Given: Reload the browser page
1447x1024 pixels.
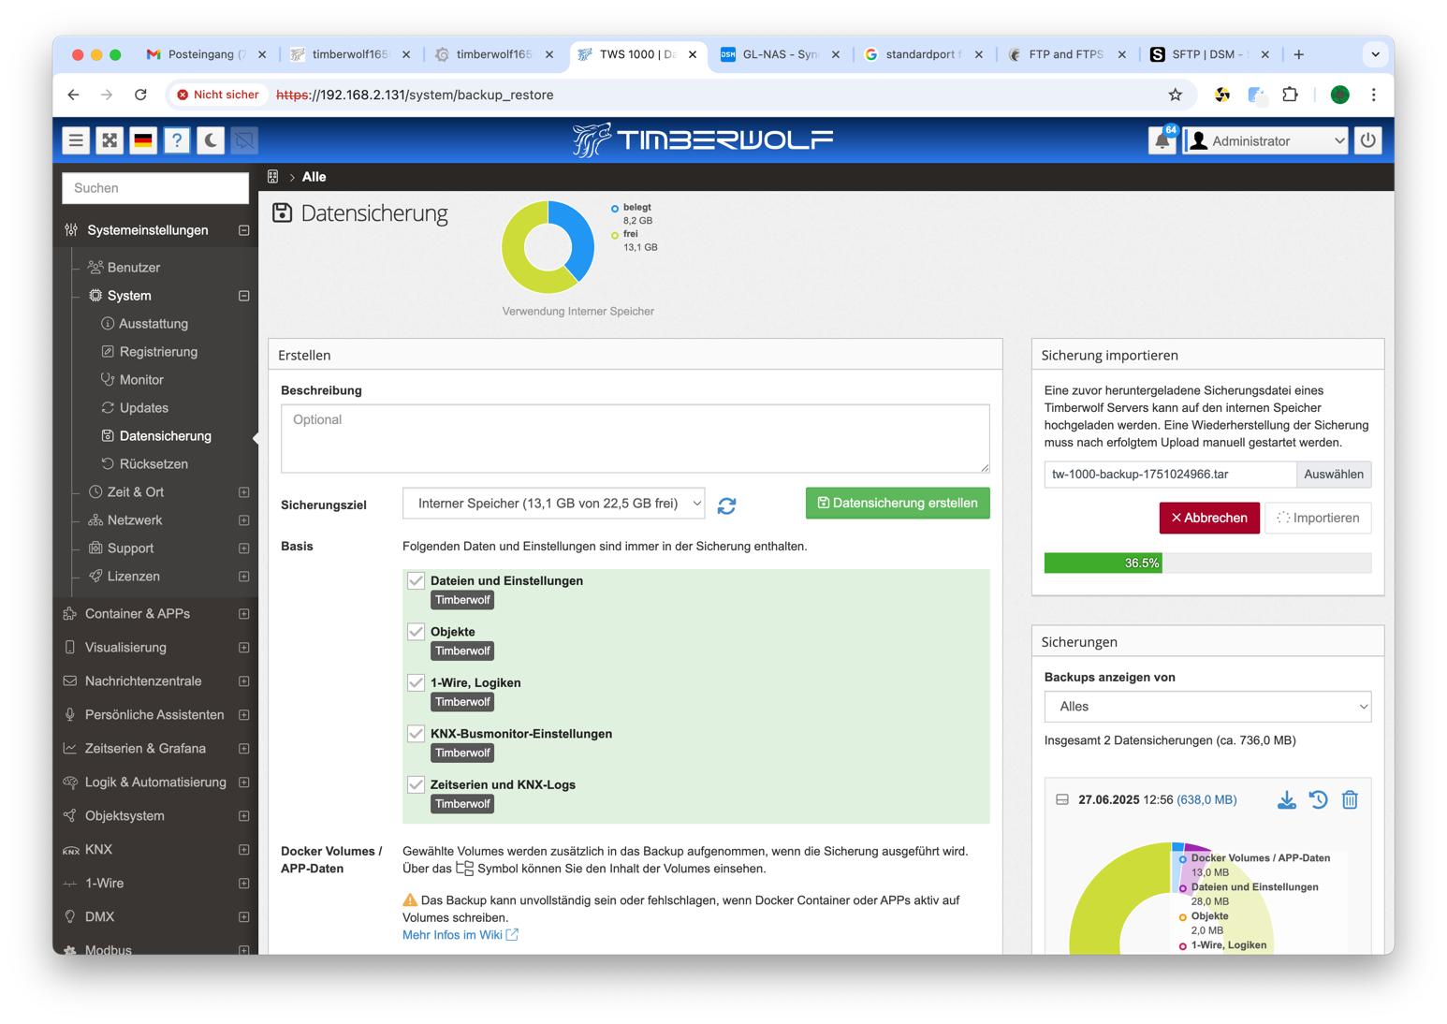Looking at the screenshot, I should click(140, 95).
